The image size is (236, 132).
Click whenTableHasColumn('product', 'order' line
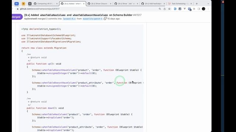point(82,114)
